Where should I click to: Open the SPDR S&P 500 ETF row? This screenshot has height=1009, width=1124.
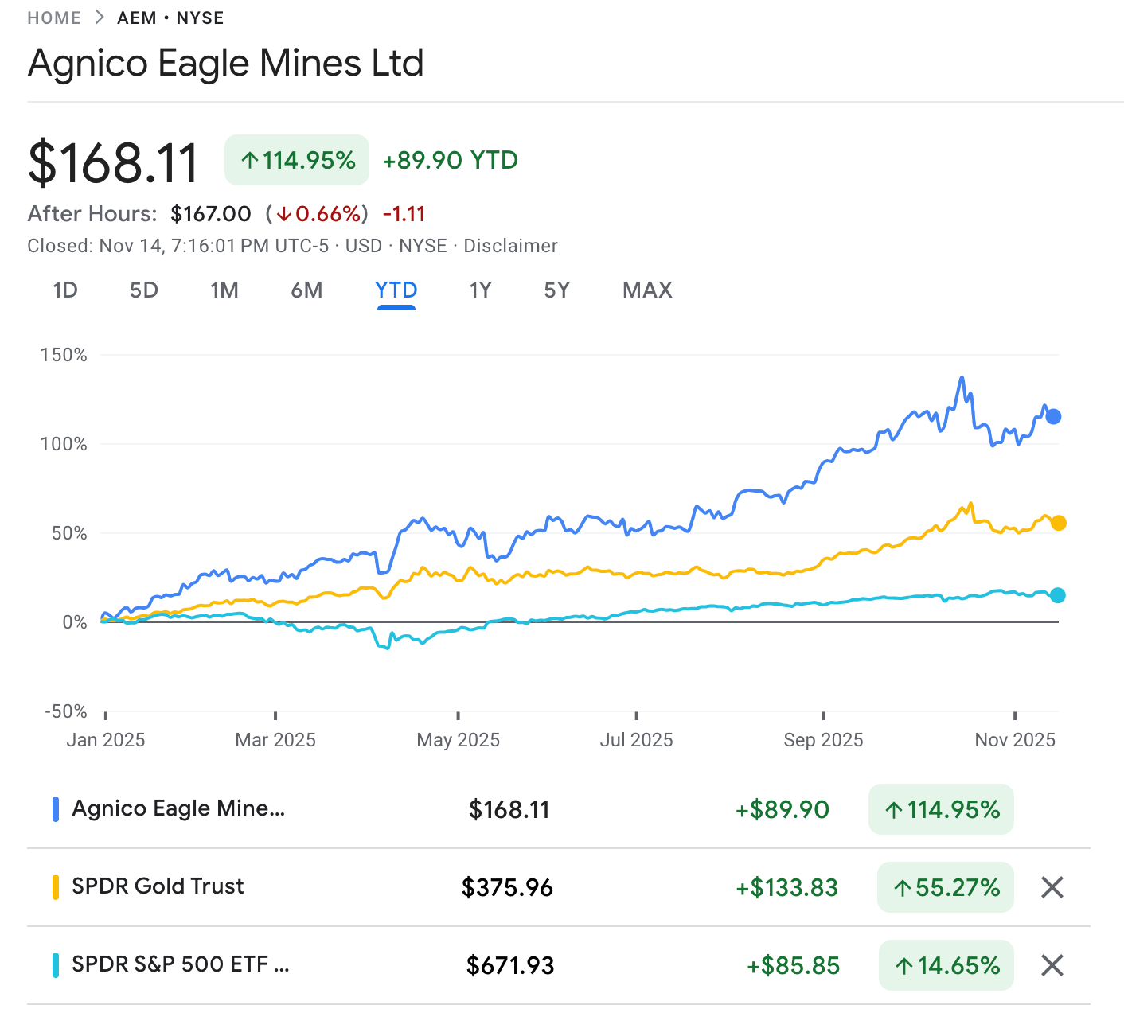pos(559,965)
